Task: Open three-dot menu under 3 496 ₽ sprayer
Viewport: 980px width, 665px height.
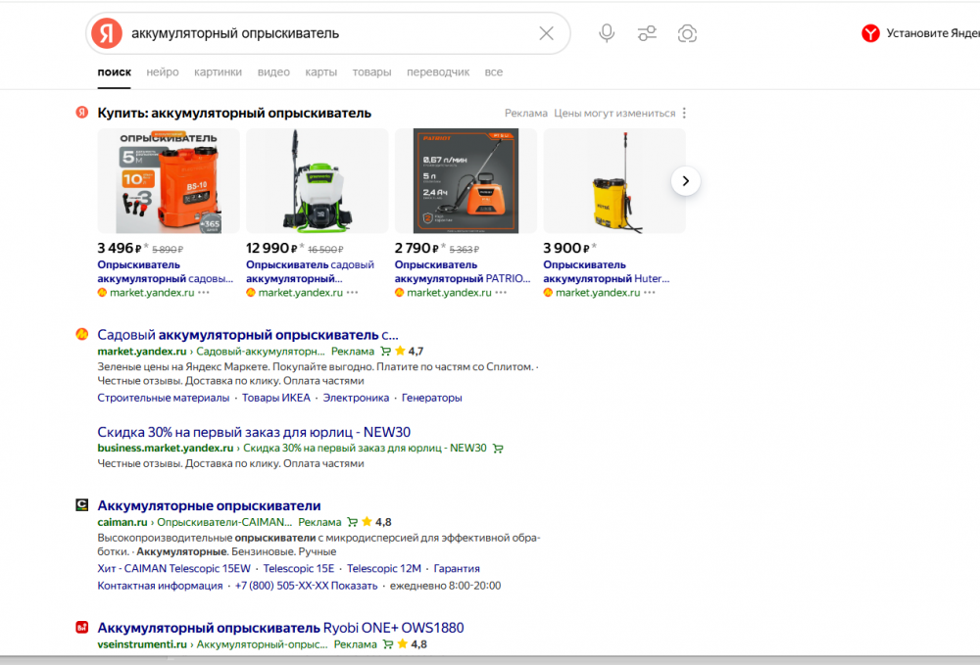Action: coord(204,293)
